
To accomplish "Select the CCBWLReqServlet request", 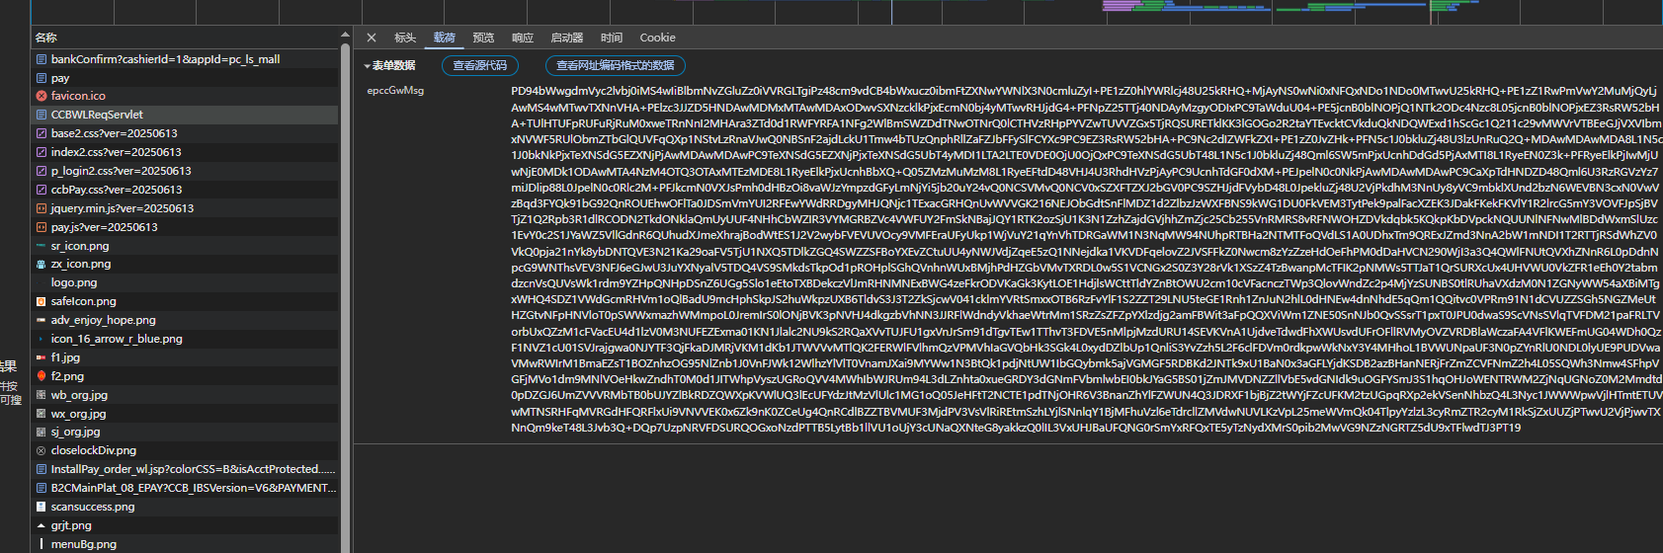I will pos(186,115).
